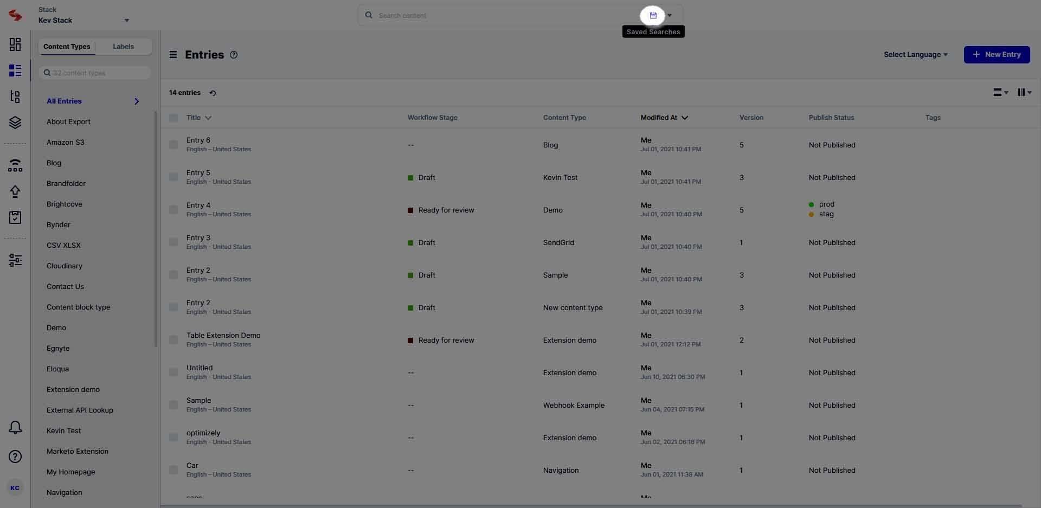Check the Entry 3 row checkbox
Image resolution: width=1041 pixels, height=508 pixels.
click(x=173, y=242)
